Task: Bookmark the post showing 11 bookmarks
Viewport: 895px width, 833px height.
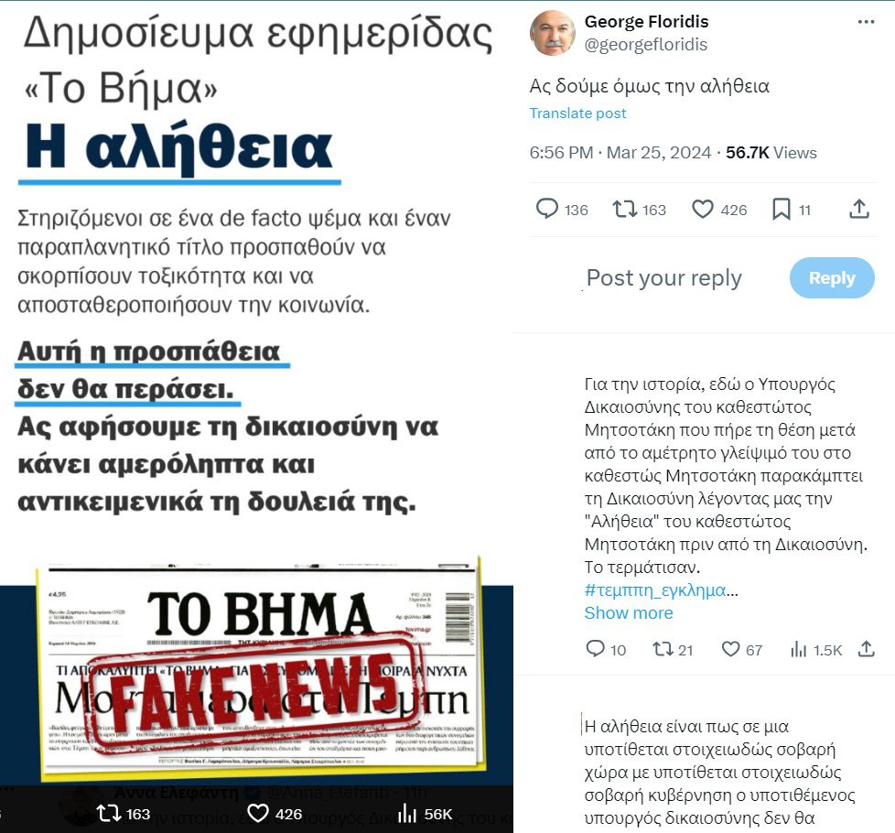Action: point(781,209)
